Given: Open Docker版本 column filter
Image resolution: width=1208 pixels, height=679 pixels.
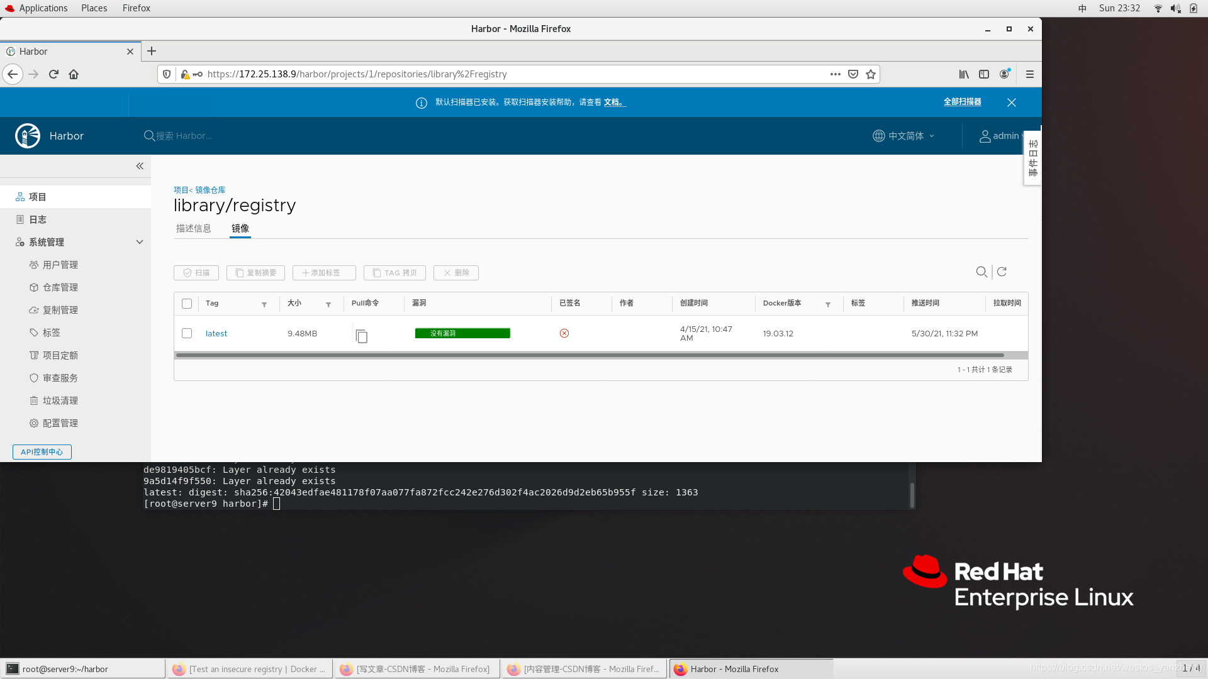Looking at the screenshot, I should click(828, 304).
